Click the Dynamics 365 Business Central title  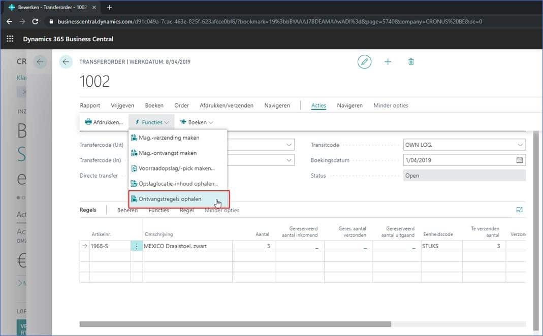coord(68,39)
